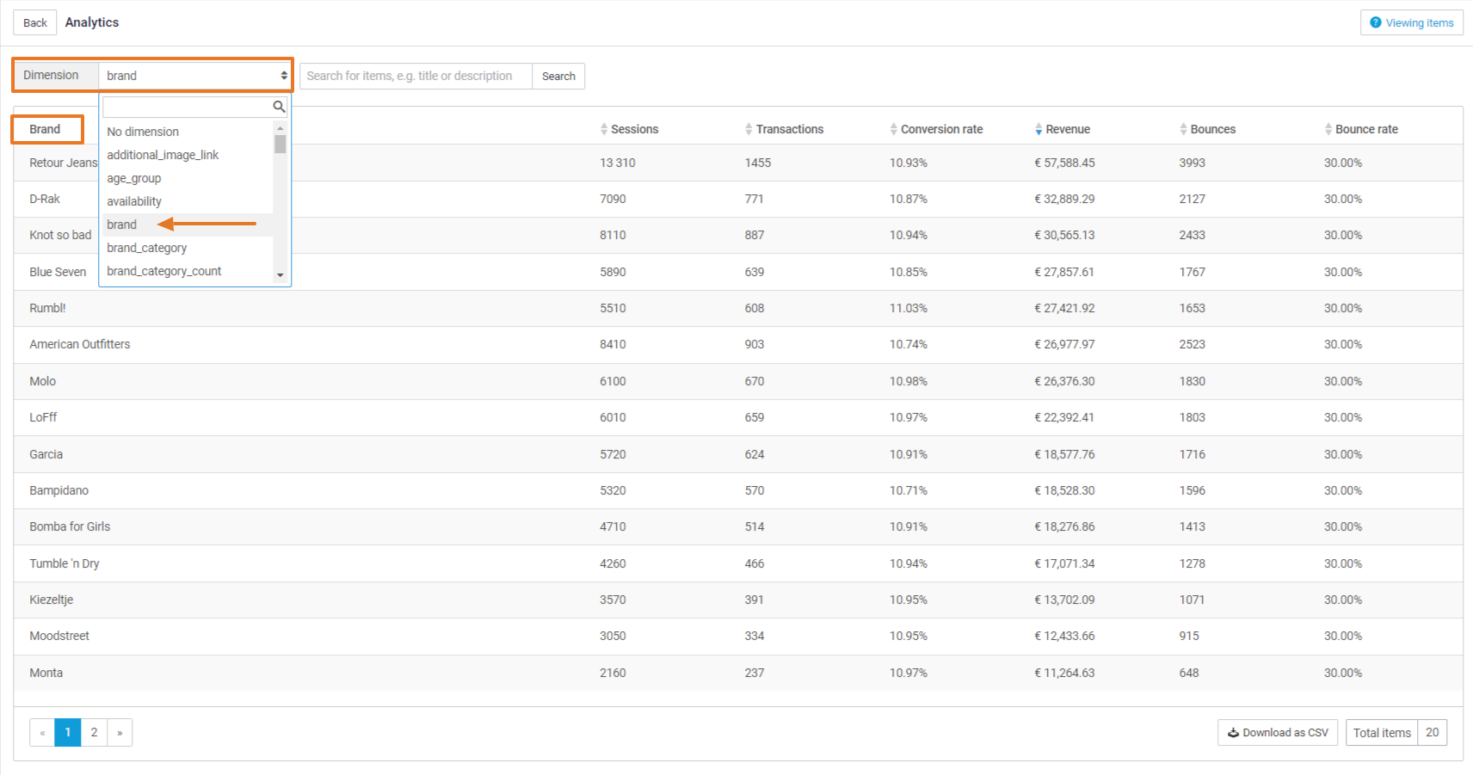
Task: Click the American Outfitters brand row
Action: 738,344
